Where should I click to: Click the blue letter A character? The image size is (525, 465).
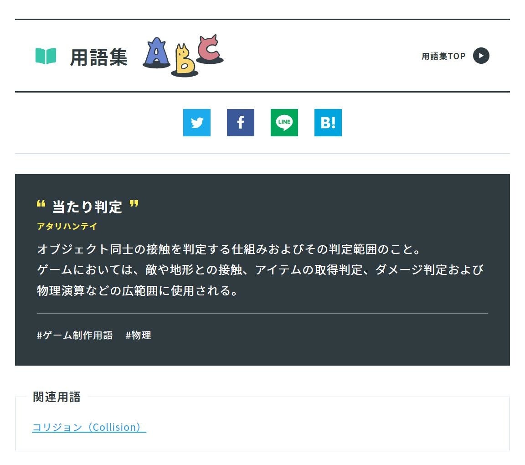156,53
